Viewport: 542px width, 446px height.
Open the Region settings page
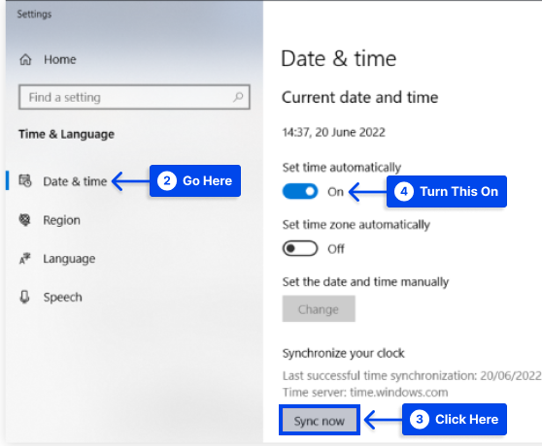point(61,220)
